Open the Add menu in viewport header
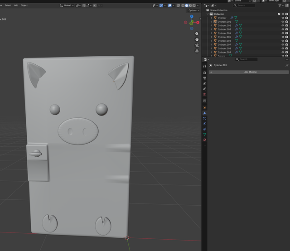 pos(16,5)
